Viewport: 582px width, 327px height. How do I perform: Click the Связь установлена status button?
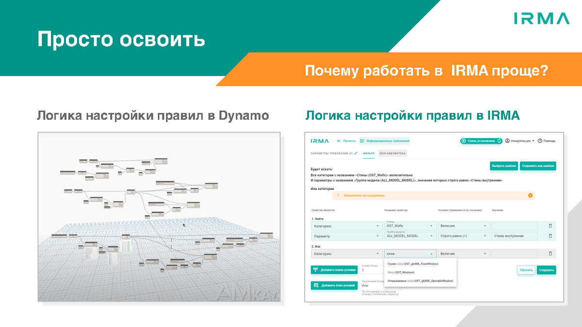[481, 141]
